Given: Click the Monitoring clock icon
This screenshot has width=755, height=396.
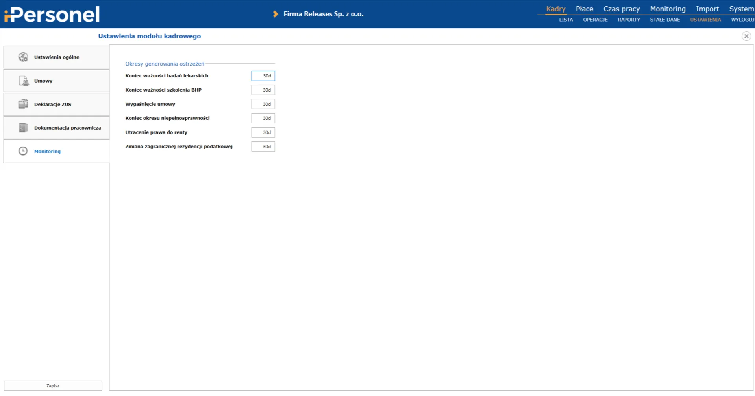Looking at the screenshot, I should point(23,151).
